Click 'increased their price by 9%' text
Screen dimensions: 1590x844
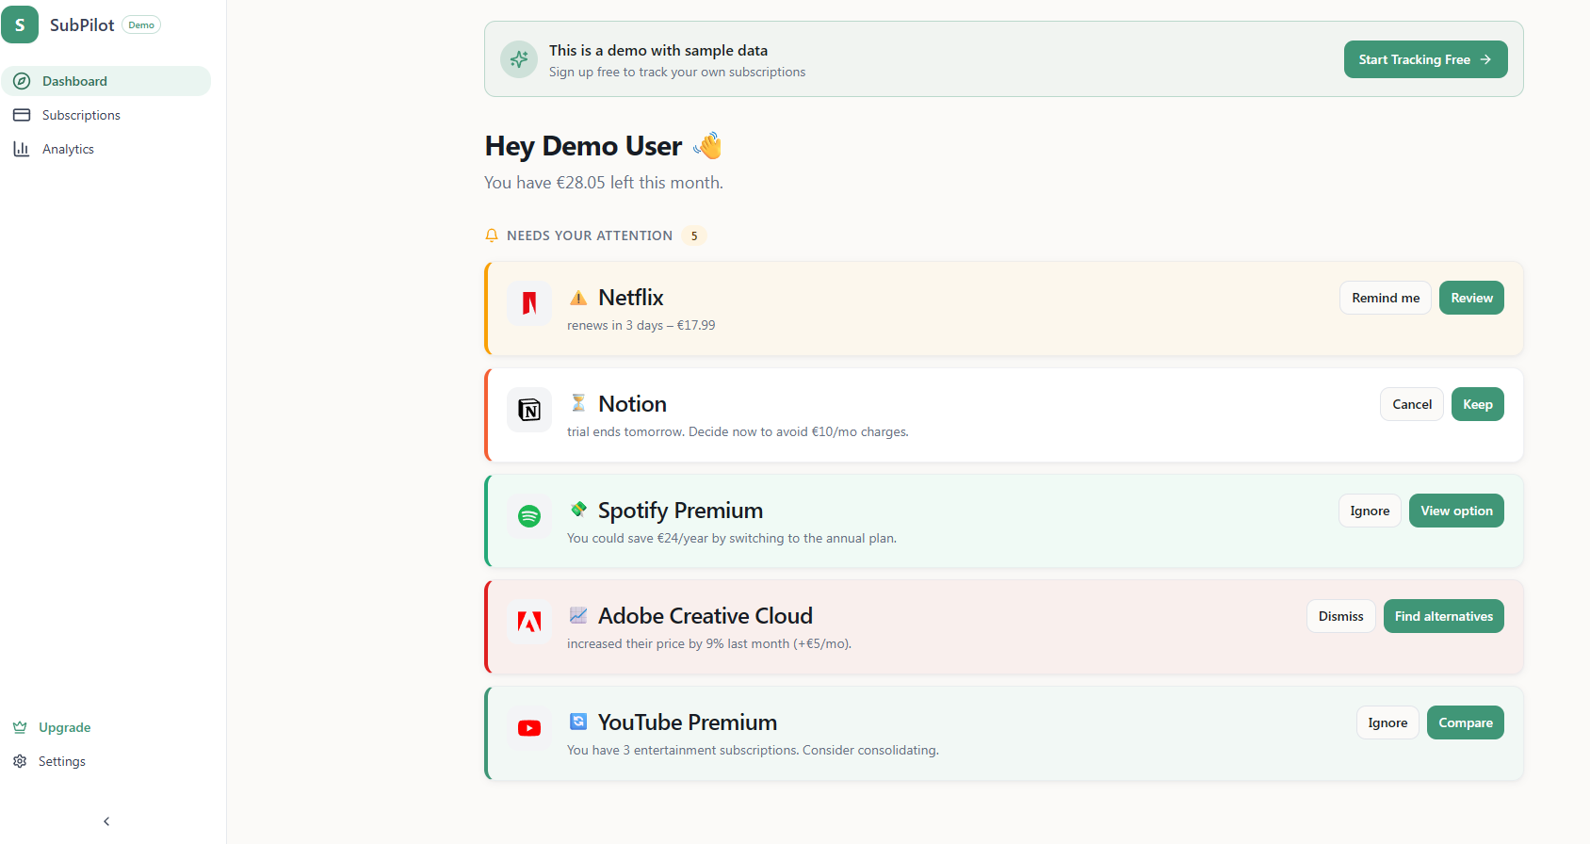pos(709,643)
